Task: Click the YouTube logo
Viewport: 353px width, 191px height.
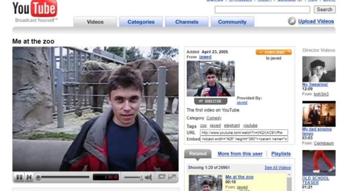Action: (x=35, y=8)
